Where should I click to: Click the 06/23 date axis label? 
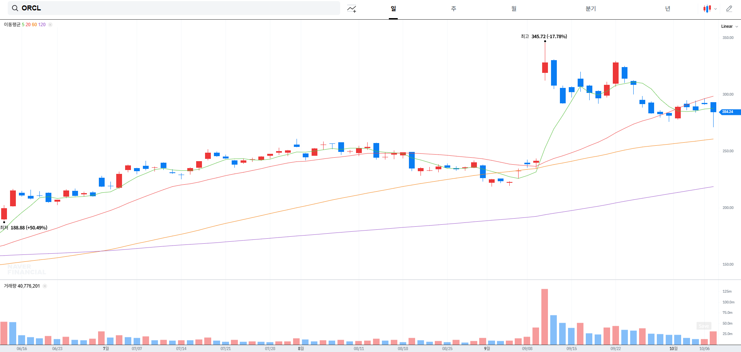[57, 349]
